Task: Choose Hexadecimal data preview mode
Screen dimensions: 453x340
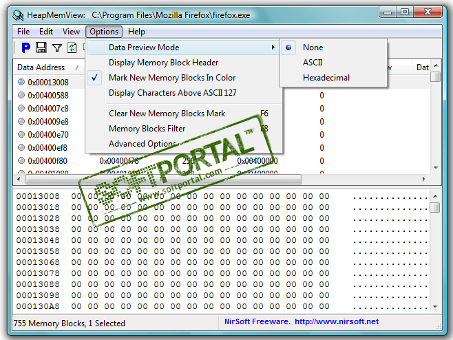Action: click(x=333, y=78)
